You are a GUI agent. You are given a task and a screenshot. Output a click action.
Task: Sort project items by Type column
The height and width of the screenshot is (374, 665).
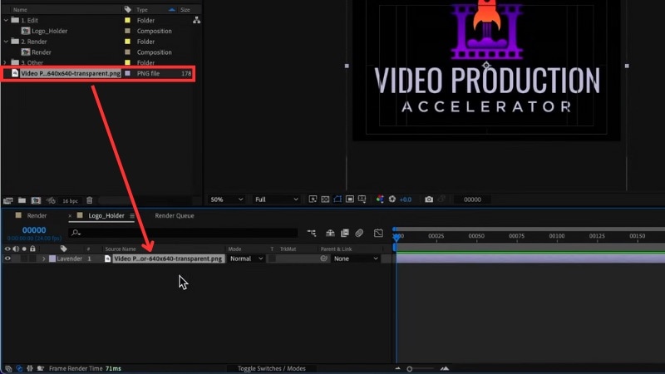[x=142, y=9]
